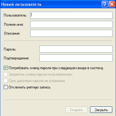Image resolution: width=116 pixels, height=116 pixels.
Task: Focus the Пользователь text field
Action: (71, 15)
